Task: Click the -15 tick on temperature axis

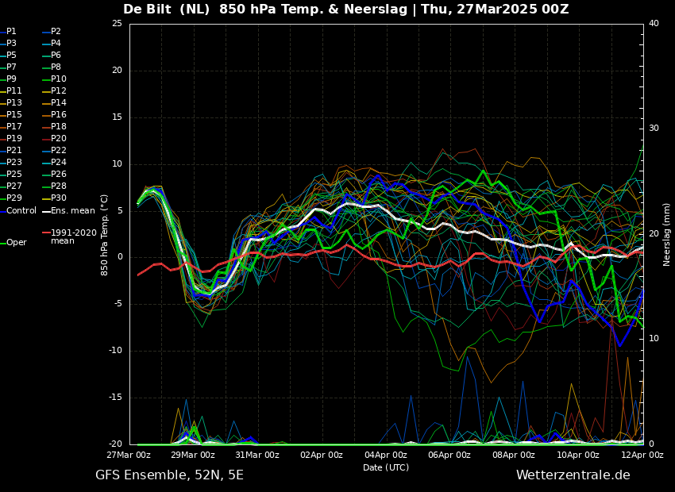Action: 116,398
